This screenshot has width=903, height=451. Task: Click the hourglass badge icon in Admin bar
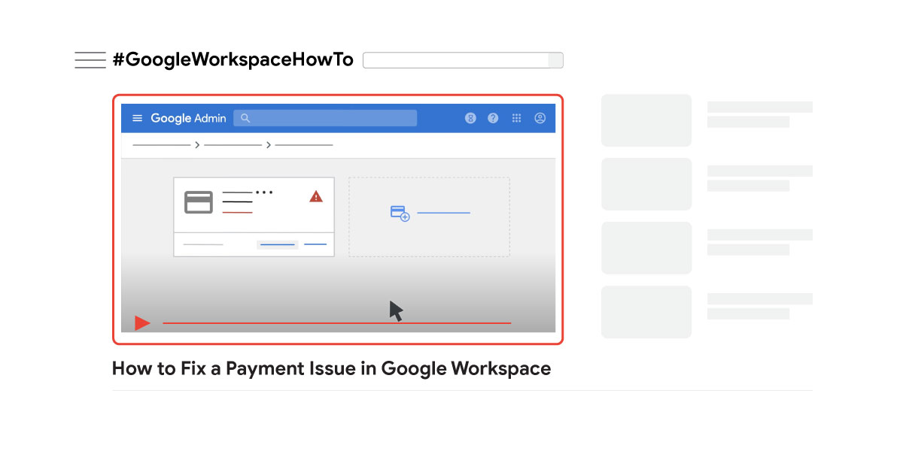(x=470, y=118)
